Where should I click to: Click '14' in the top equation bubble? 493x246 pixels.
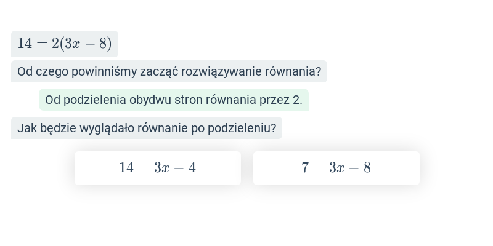click(x=25, y=44)
